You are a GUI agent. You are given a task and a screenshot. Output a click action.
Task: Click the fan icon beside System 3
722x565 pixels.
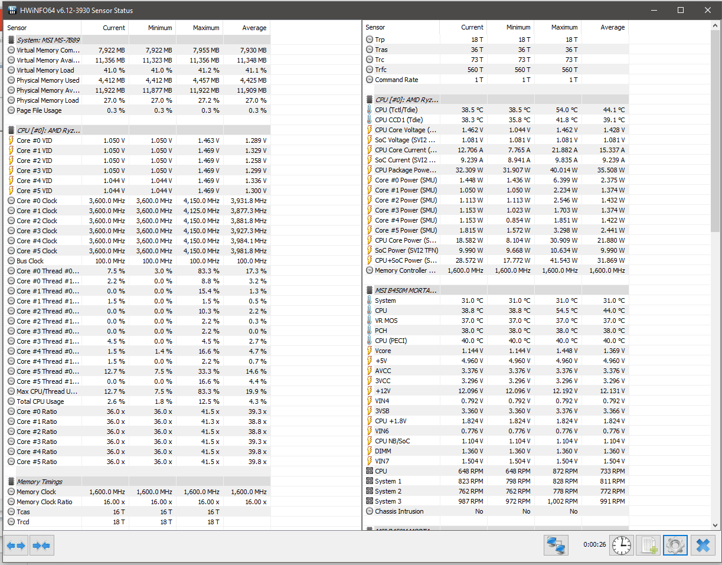tap(370, 501)
